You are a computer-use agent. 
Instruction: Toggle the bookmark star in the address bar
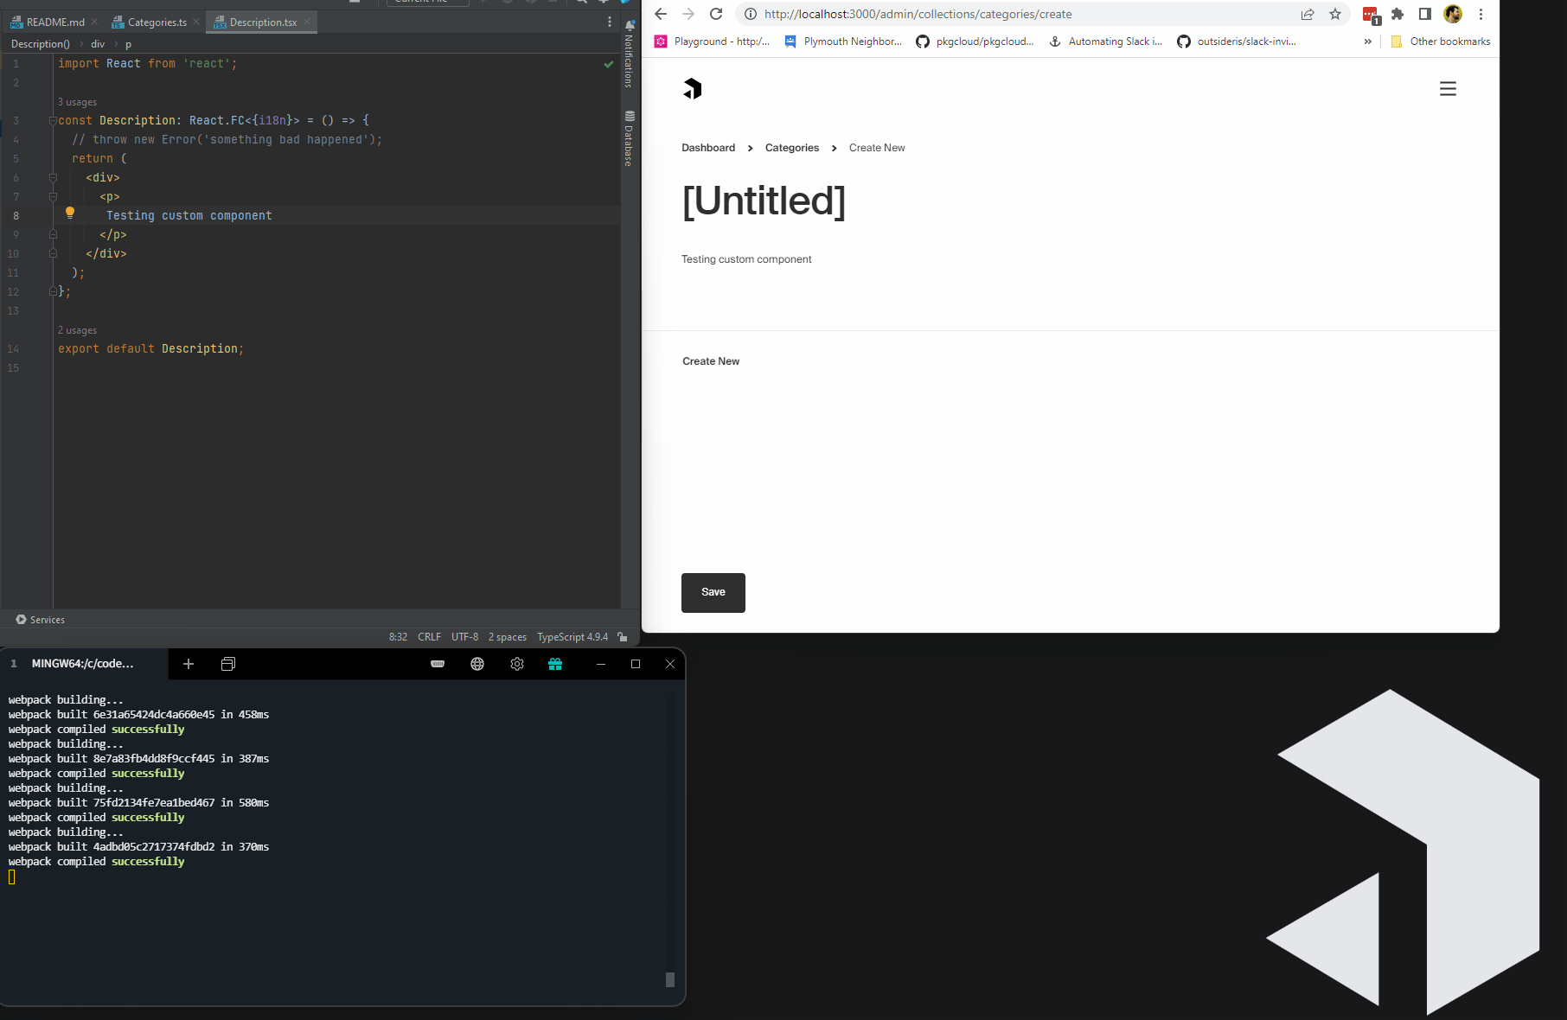[x=1335, y=14]
